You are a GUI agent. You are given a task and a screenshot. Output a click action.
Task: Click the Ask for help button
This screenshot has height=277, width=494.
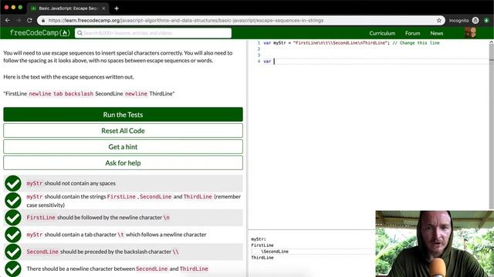point(123,162)
